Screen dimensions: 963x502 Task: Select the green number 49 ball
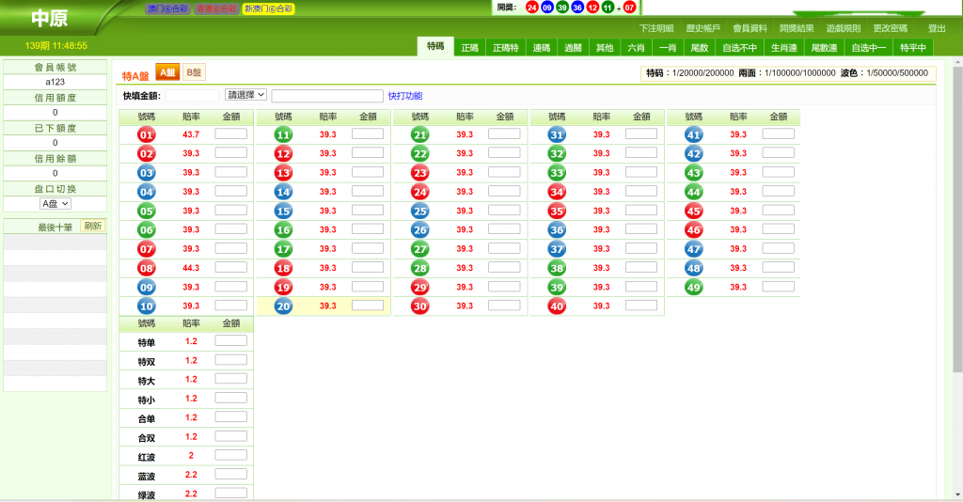point(694,288)
